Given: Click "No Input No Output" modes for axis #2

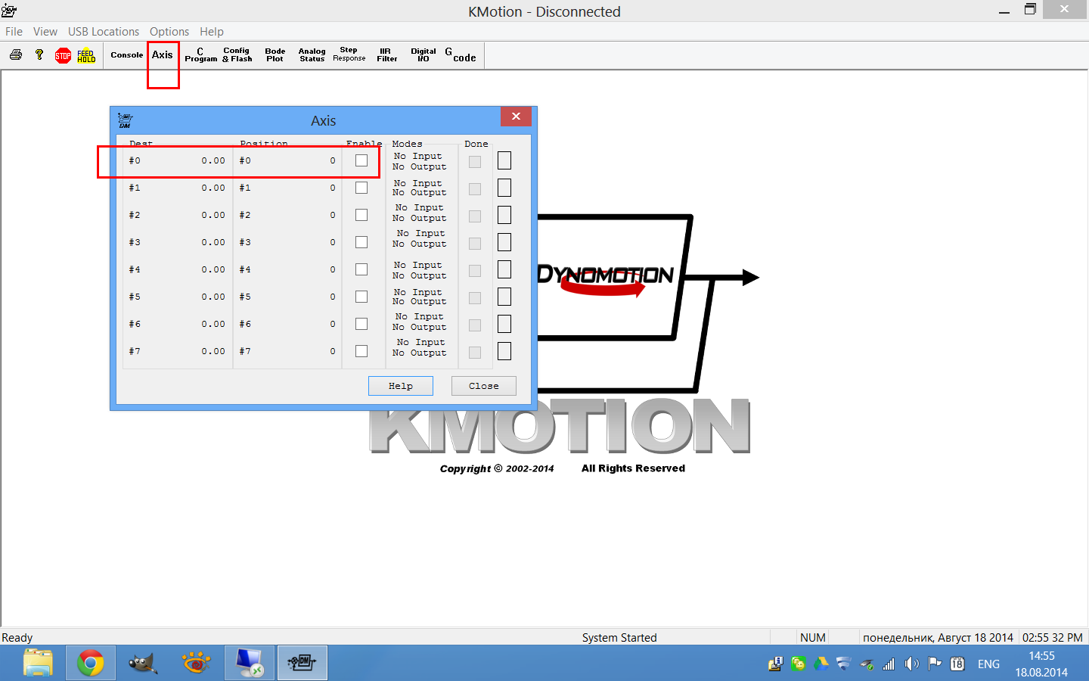Looking at the screenshot, I should [420, 213].
